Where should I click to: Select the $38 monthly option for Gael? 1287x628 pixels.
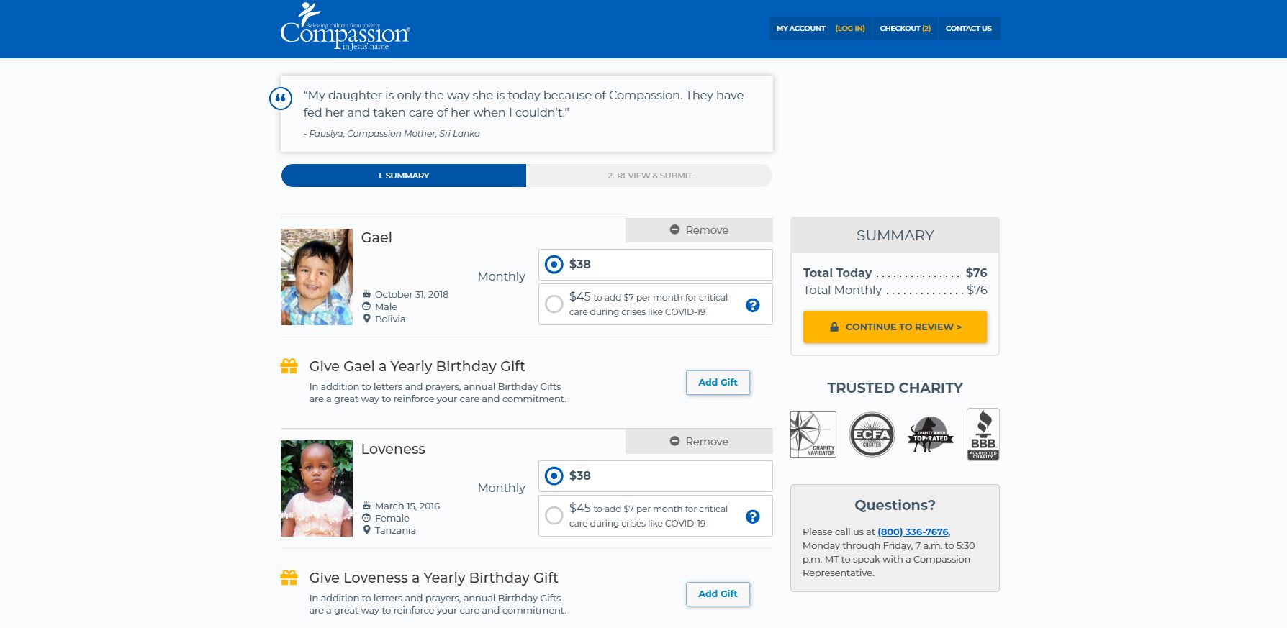coord(656,265)
